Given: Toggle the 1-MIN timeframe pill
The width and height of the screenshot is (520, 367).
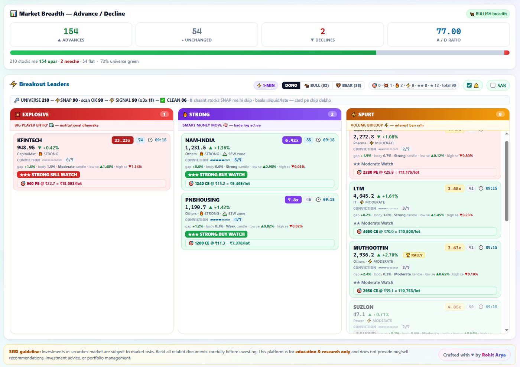Looking at the screenshot, I should (266, 85).
